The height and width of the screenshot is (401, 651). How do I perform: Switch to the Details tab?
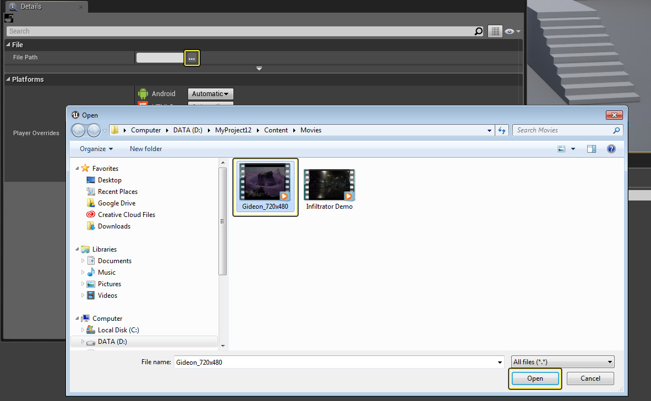(31, 7)
